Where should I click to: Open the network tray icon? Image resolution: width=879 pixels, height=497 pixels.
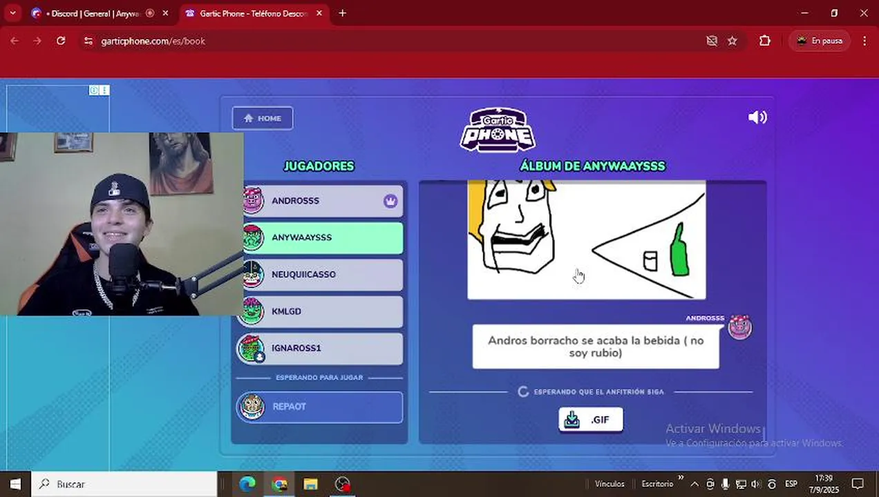[x=741, y=484]
